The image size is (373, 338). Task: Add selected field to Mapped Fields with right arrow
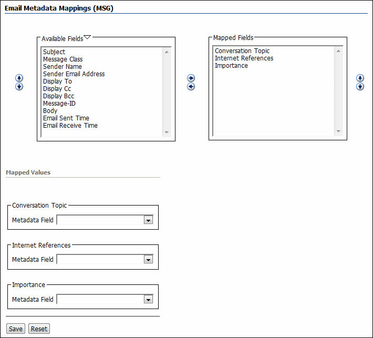191,78
